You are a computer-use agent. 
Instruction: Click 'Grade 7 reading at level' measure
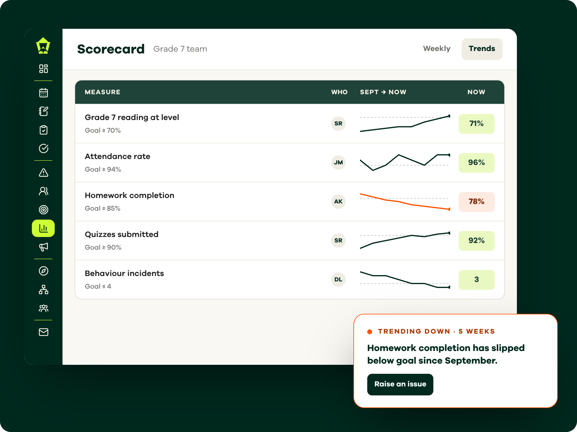point(132,117)
